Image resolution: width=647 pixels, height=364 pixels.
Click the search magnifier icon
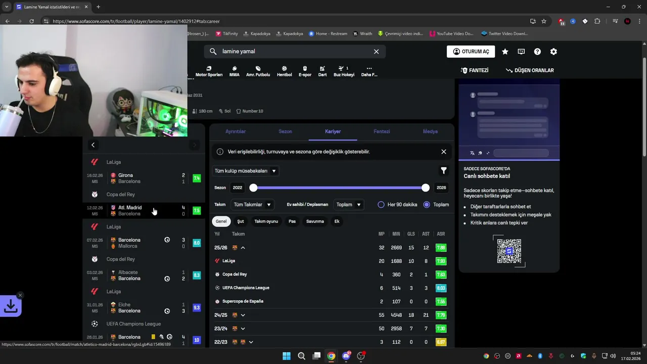tap(213, 52)
